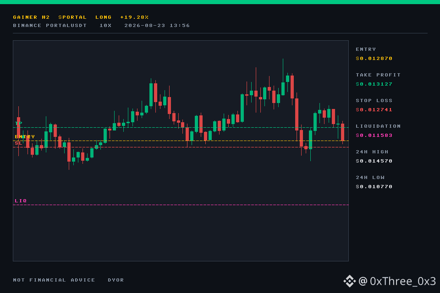Image resolution: width=440 pixels, height=293 pixels.
Task: Click the 'BINANCE PORTALUSDT' pair text
Action: (x=49, y=26)
